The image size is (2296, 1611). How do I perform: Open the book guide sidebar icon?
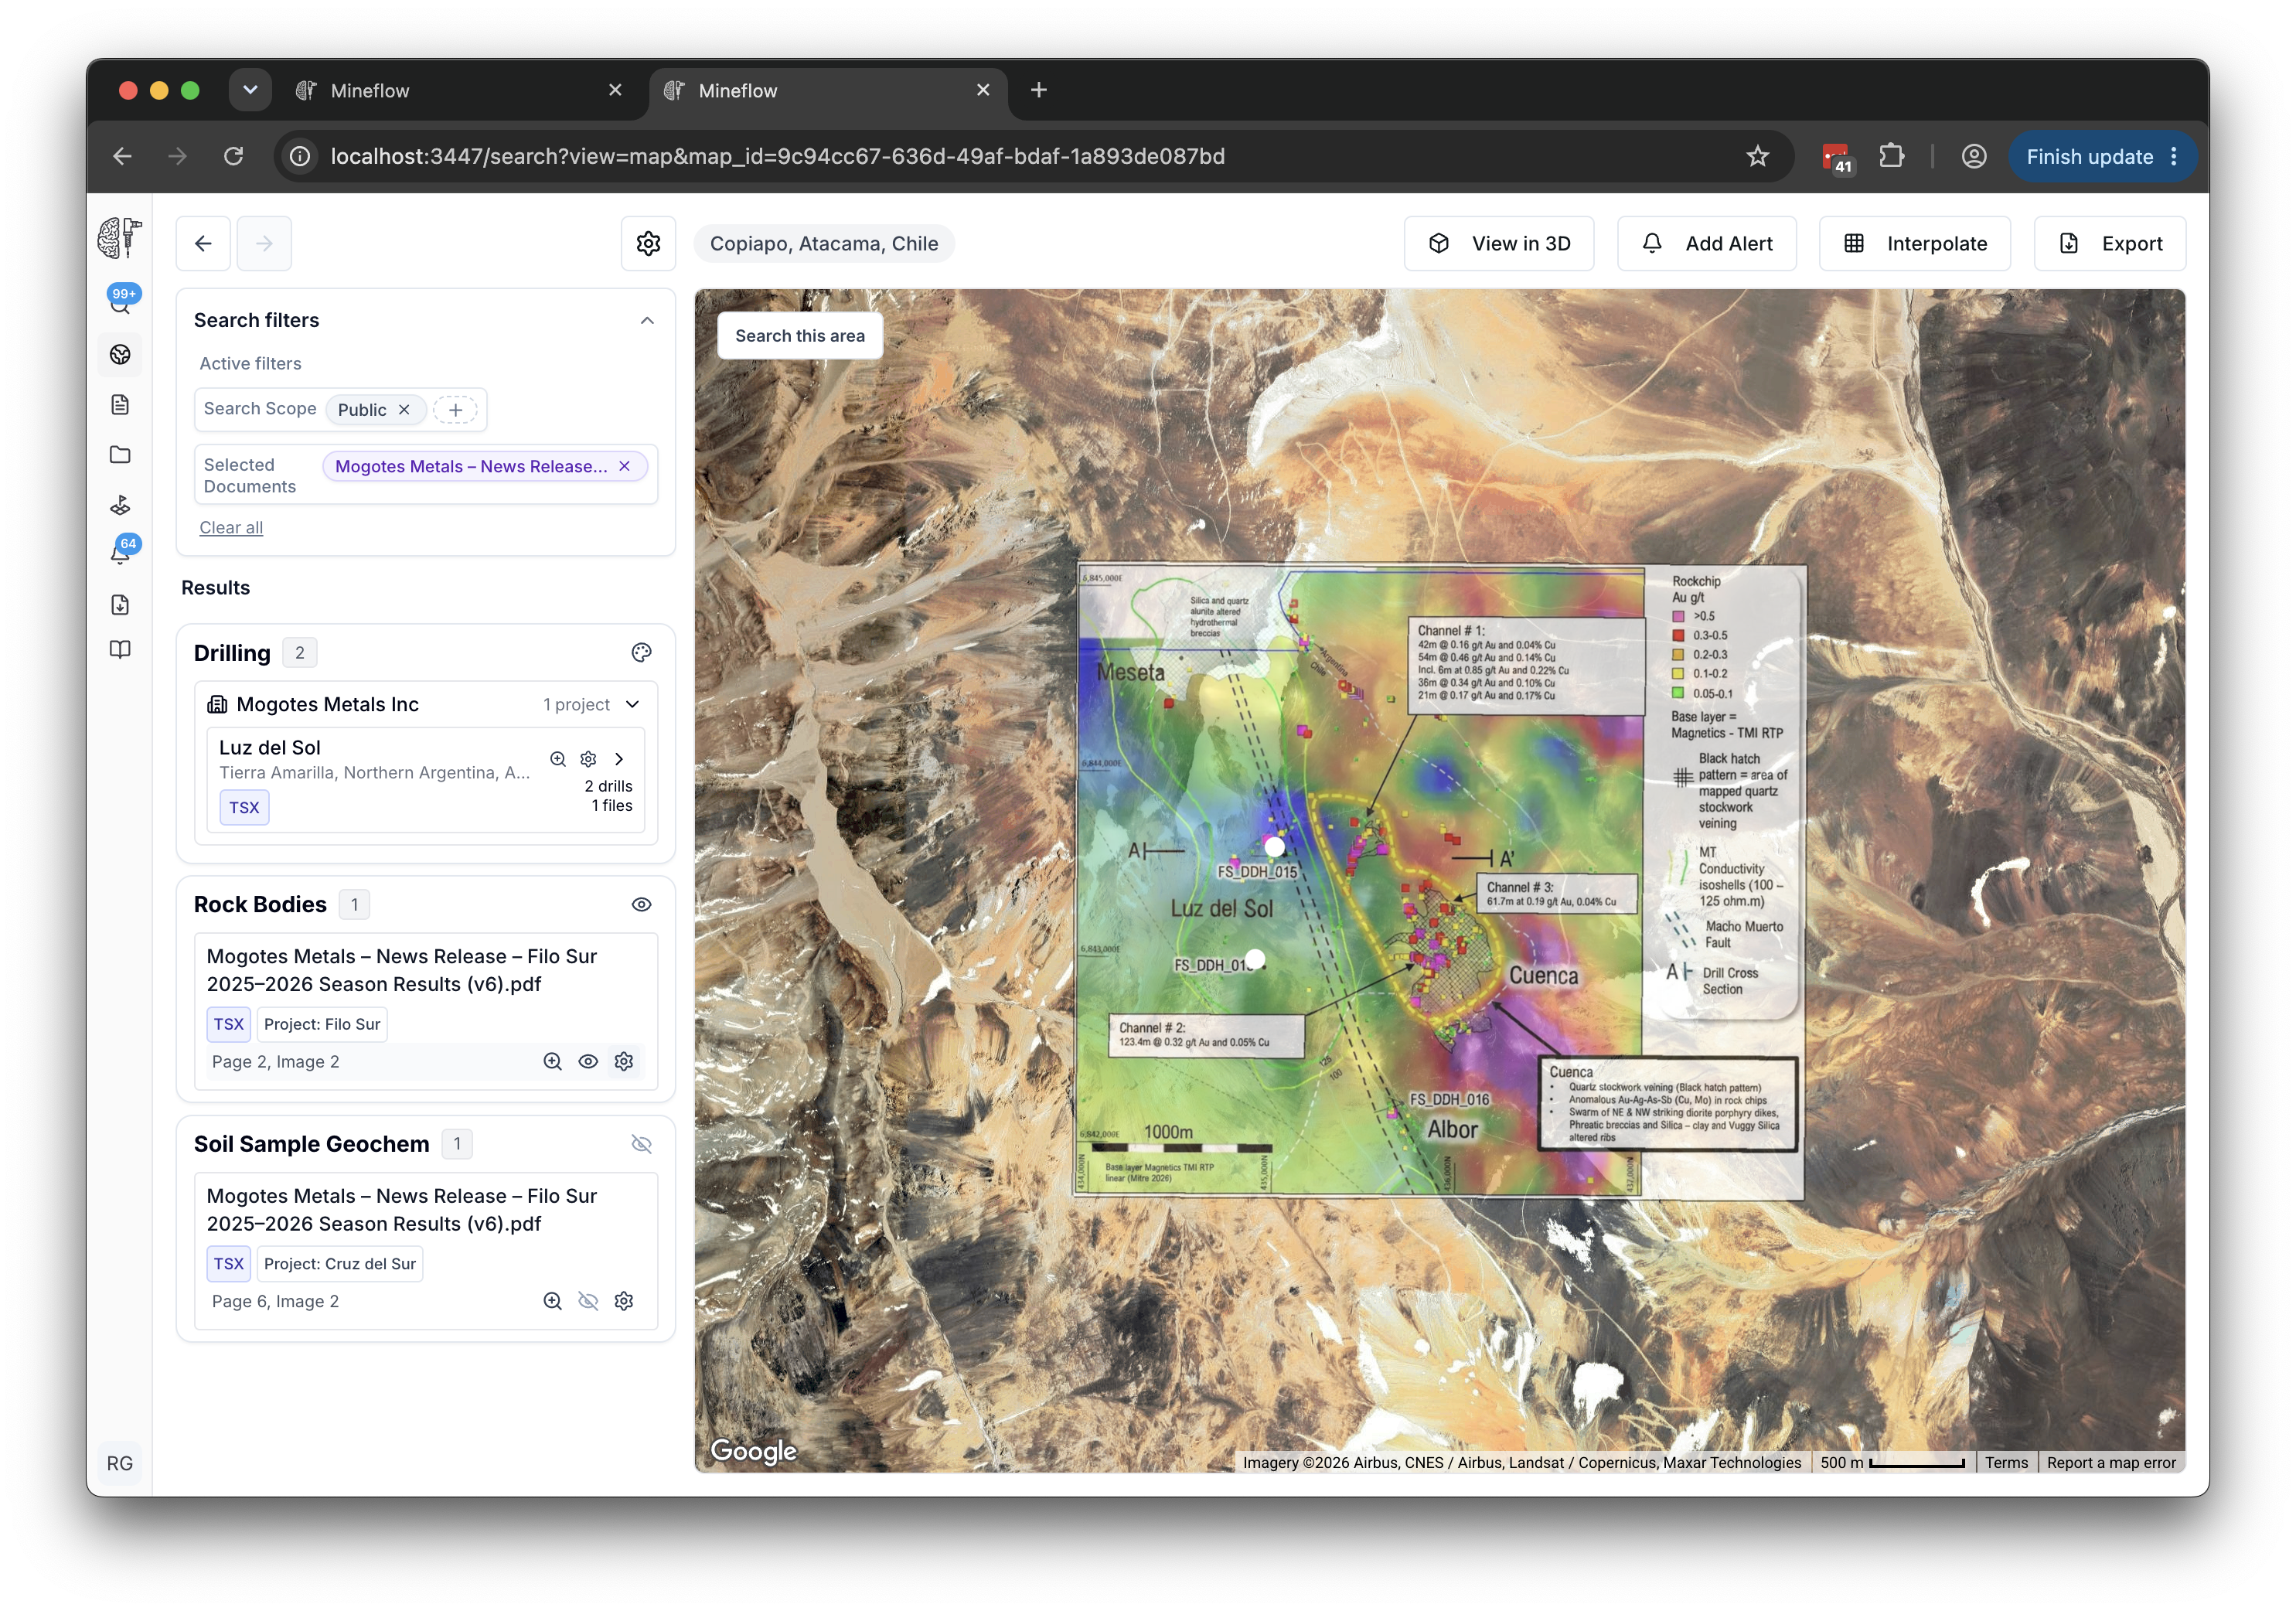coord(120,650)
